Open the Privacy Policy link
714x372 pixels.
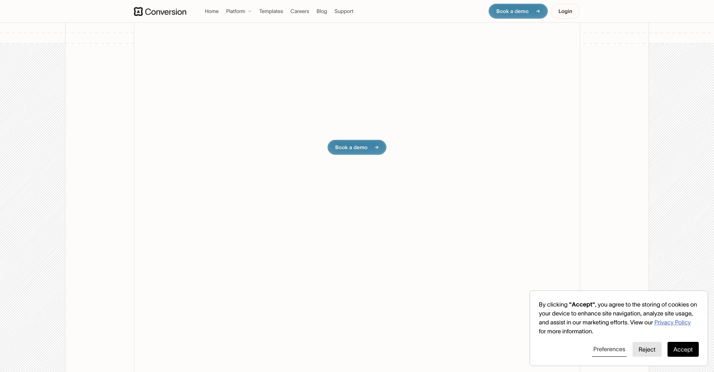coord(672,322)
